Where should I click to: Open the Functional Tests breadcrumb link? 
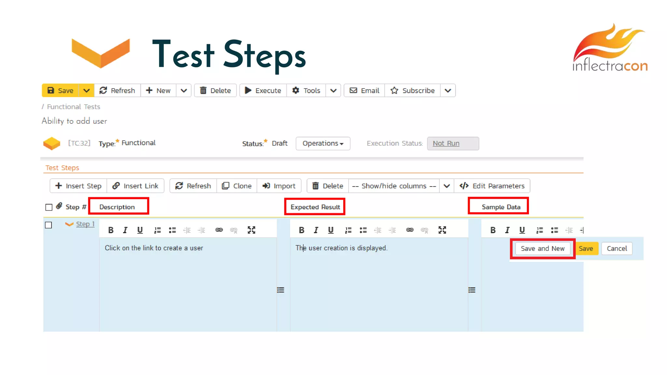coord(74,107)
